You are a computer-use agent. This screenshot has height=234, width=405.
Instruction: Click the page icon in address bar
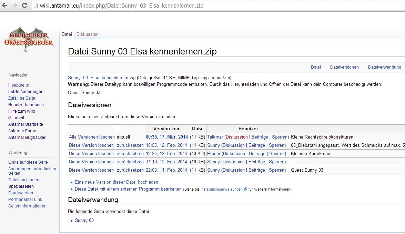[36, 6]
